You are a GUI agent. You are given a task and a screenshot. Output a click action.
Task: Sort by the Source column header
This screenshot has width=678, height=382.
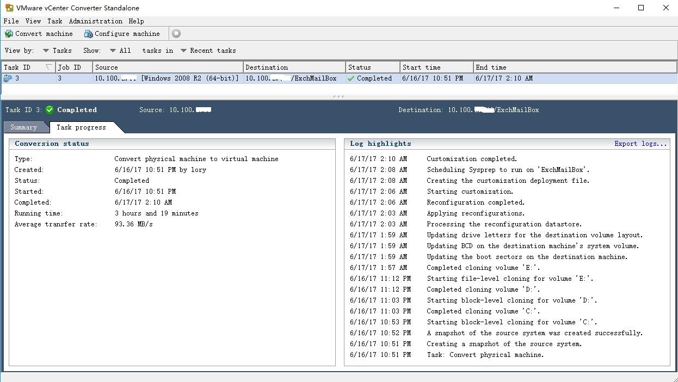pyautogui.click(x=168, y=67)
